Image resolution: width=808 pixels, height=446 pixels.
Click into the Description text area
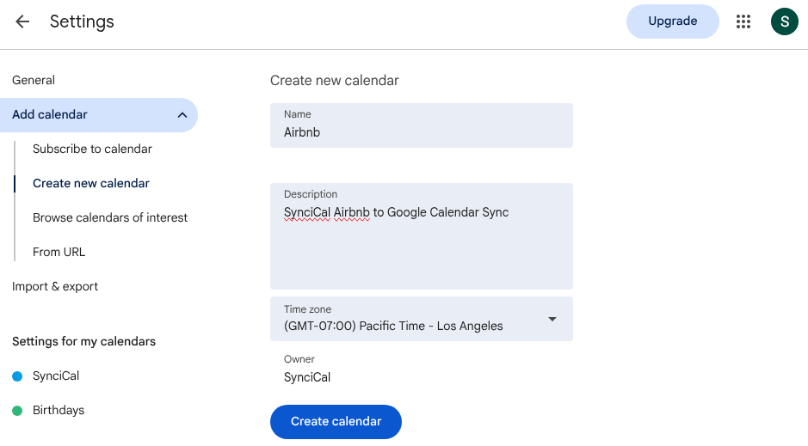(x=421, y=245)
